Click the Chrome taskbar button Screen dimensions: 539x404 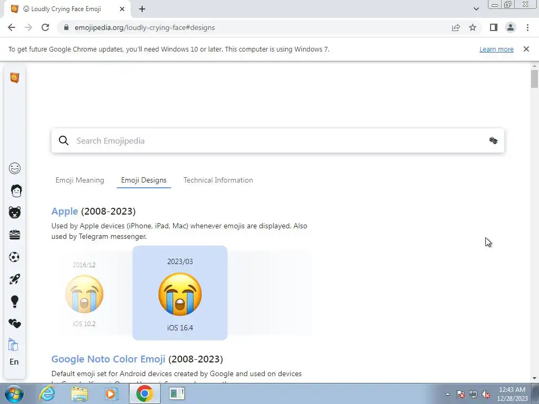coord(145,393)
